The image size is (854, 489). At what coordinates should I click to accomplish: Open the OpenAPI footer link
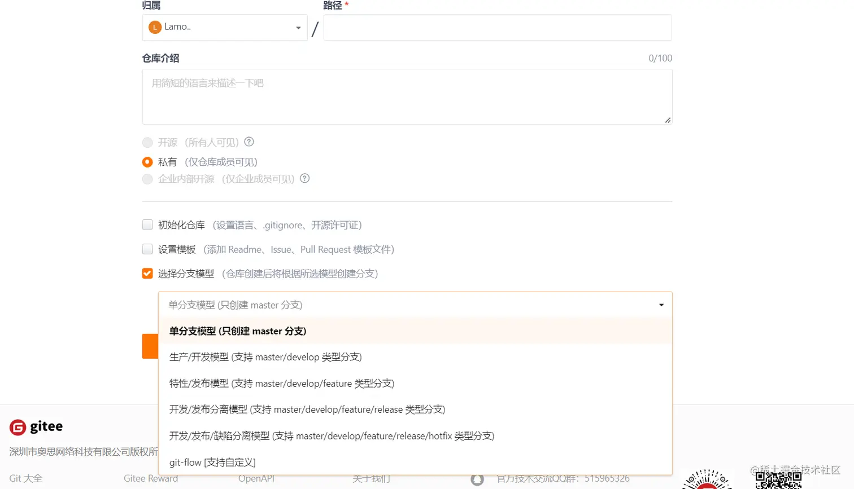coord(256,478)
